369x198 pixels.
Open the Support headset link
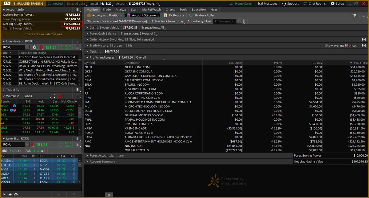[290, 3]
